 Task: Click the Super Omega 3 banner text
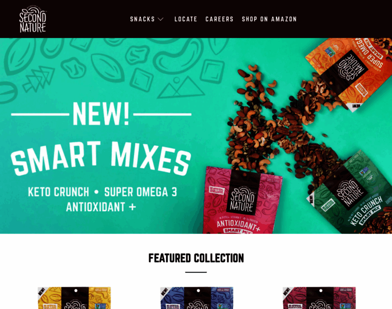[140, 192]
